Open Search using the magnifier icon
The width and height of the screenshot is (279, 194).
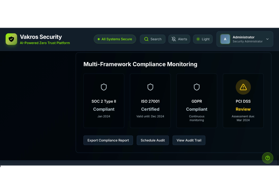pos(146,39)
